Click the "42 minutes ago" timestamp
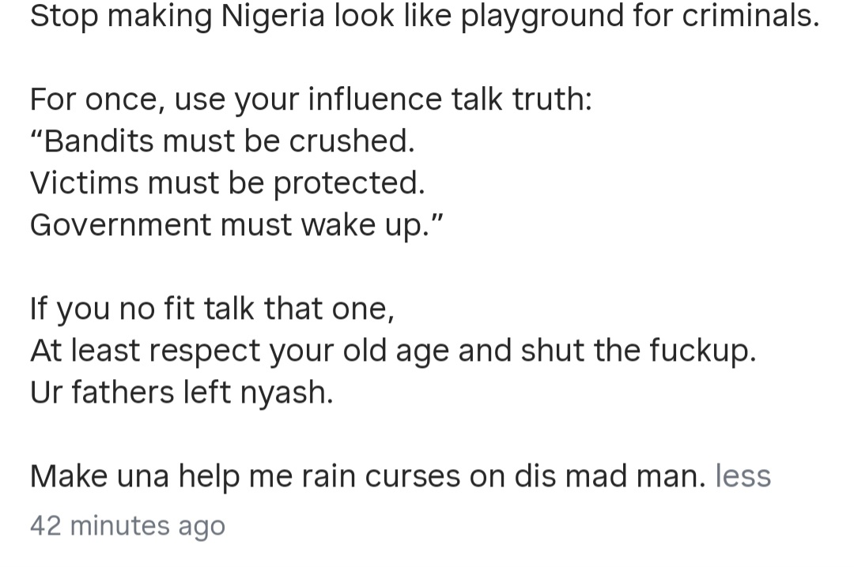Image resolution: width=854 pixels, height=567 pixels. pyautogui.click(x=127, y=526)
